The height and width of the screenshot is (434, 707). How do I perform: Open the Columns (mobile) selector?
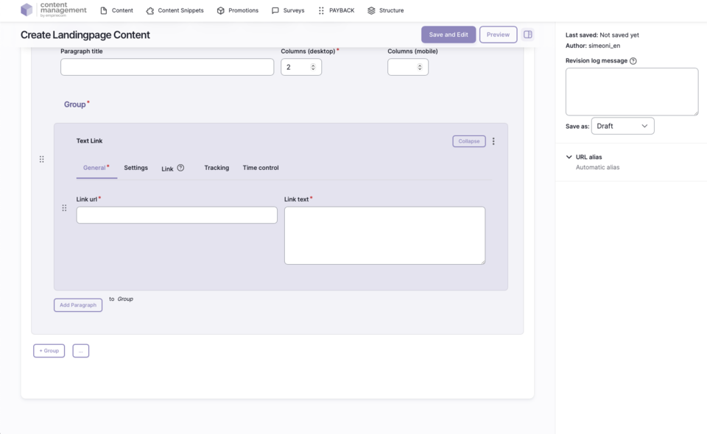(408, 67)
